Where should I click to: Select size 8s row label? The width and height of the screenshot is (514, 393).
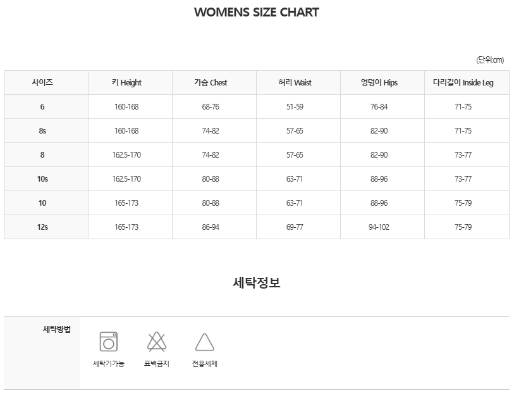(x=42, y=130)
